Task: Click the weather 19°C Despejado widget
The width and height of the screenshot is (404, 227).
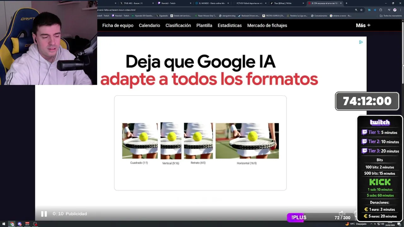Action: pos(356,224)
